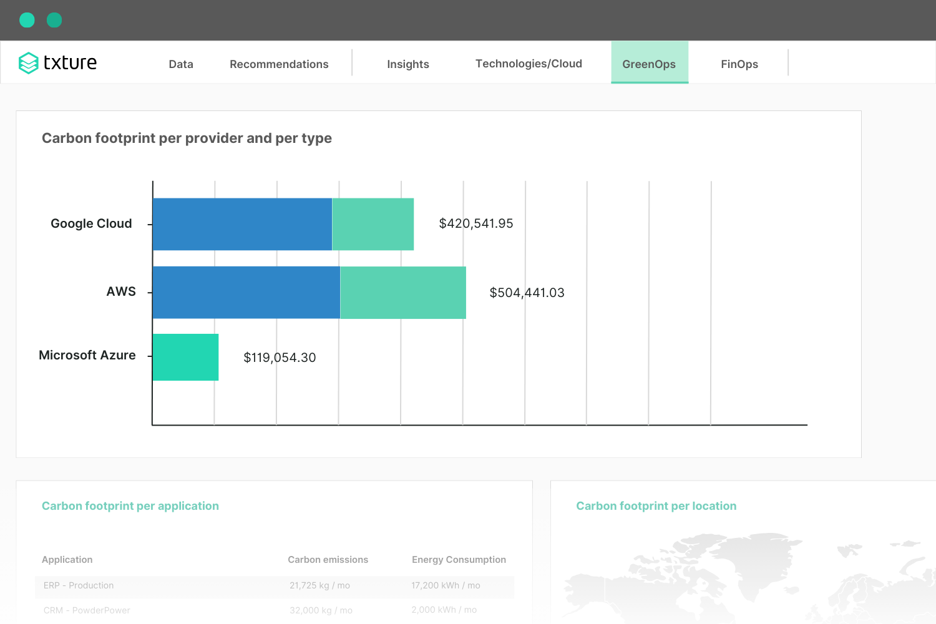
Task: Click the Energy Consumption column header
Action: pyautogui.click(x=459, y=560)
